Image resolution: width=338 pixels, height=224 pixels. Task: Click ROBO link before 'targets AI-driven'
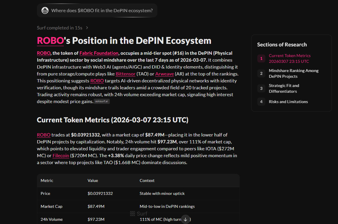tap(97, 81)
